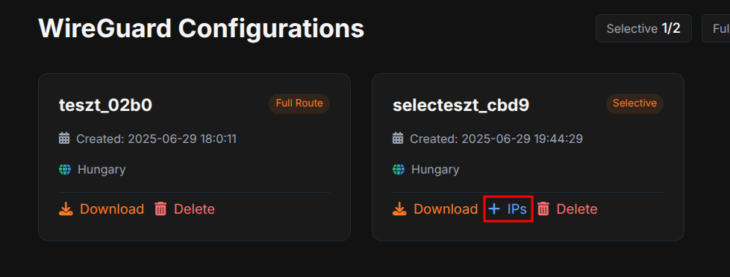This screenshot has height=277, width=730.
Task: Click the globe icon on selecteszt_cbd9 card
Action: 399,169
